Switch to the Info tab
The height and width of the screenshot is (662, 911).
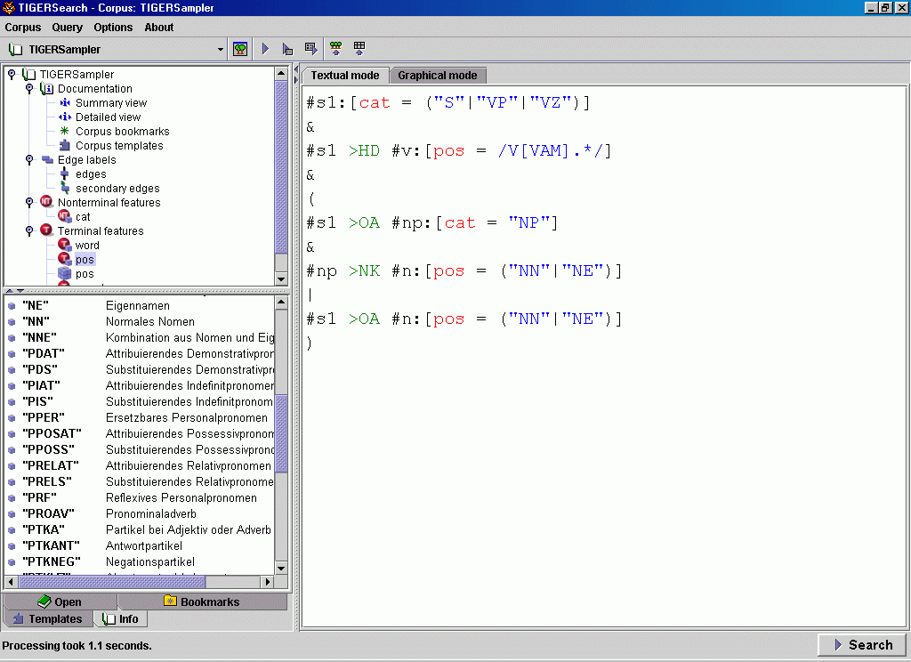[121, 619]
